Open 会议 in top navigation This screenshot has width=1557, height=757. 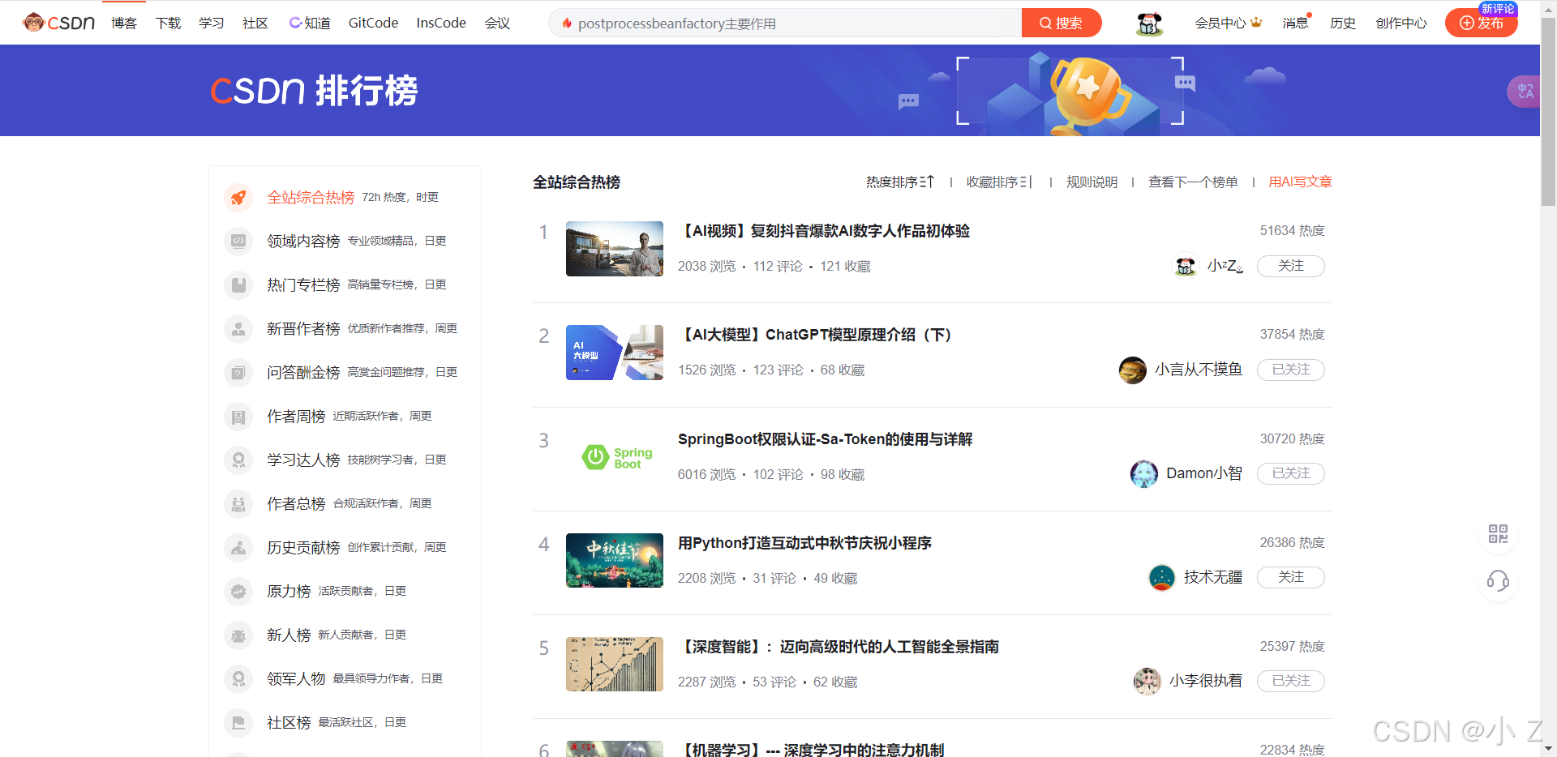[x=497, y=24]
